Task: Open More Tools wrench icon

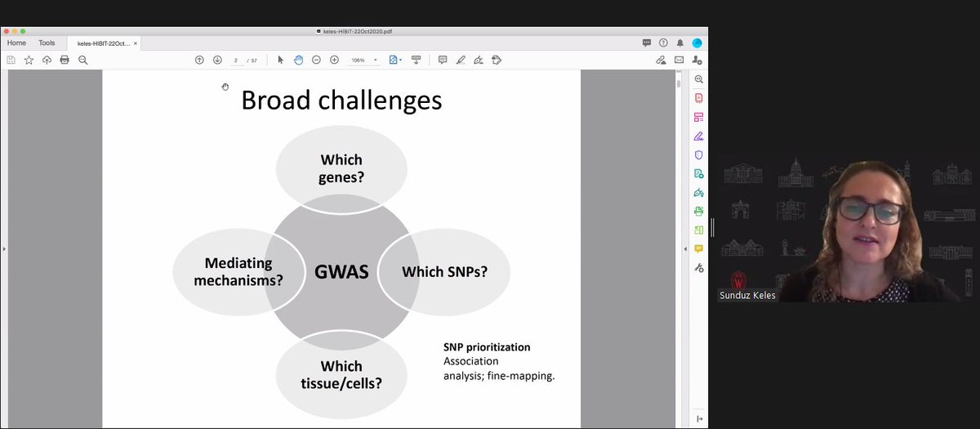Action: tap(698, 267)
